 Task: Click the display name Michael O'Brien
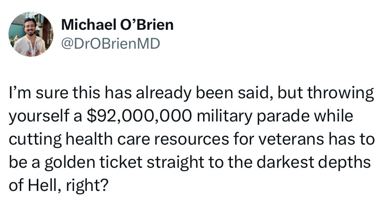(117, 25)
